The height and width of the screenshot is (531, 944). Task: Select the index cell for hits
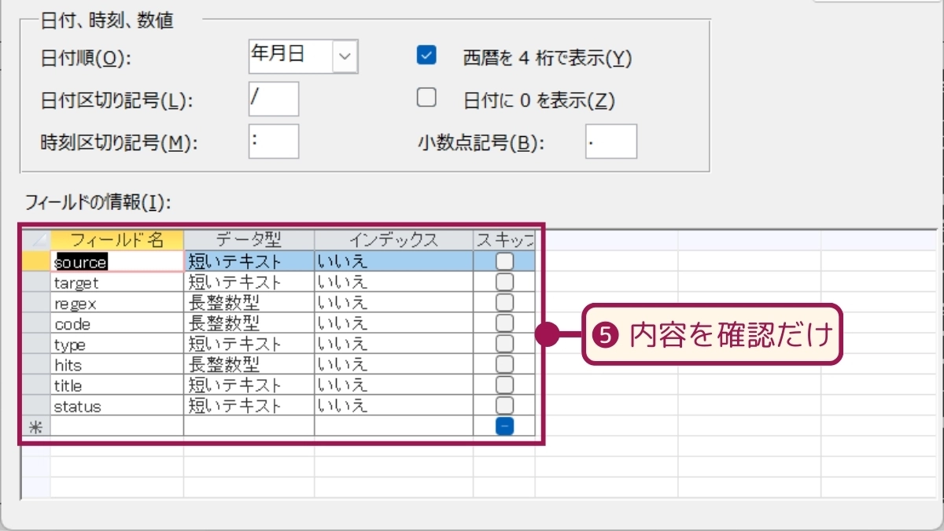[x=393, y=364]
